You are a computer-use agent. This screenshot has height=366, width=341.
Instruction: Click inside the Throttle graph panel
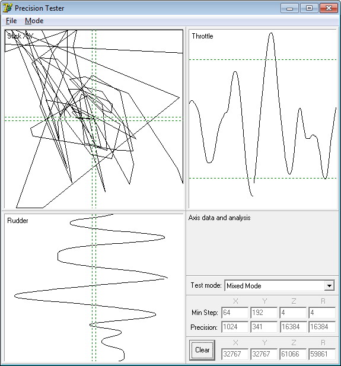pos(263,119)
